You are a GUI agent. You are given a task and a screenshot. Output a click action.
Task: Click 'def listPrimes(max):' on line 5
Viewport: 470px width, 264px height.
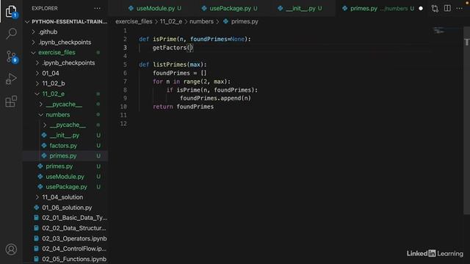click(173, 65)
